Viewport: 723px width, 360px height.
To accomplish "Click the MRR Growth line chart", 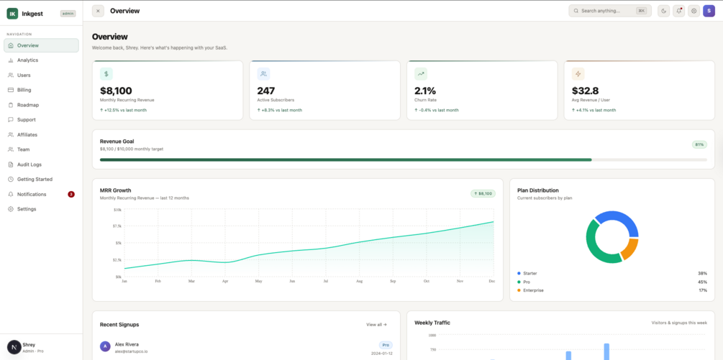I will (309, 243).
